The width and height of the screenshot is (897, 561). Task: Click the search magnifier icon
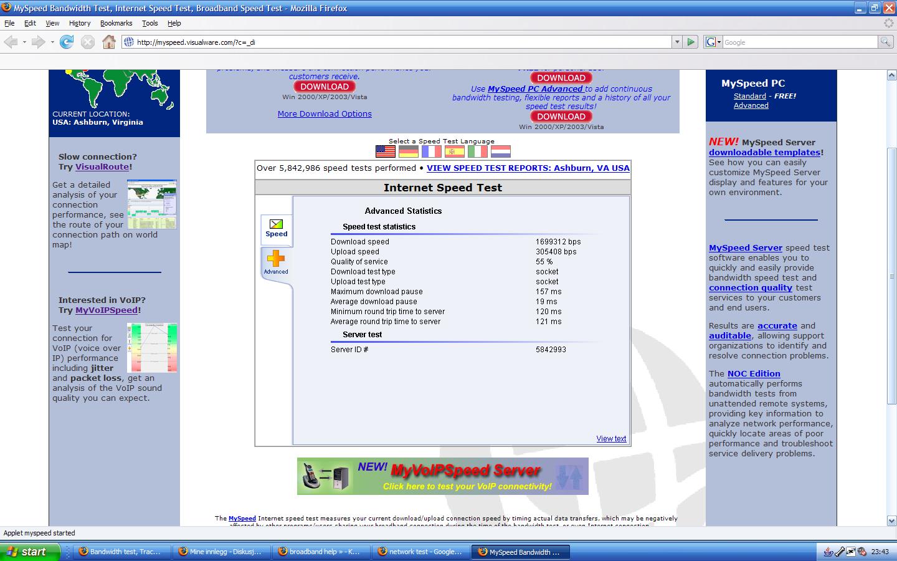(x=885, y=42)
